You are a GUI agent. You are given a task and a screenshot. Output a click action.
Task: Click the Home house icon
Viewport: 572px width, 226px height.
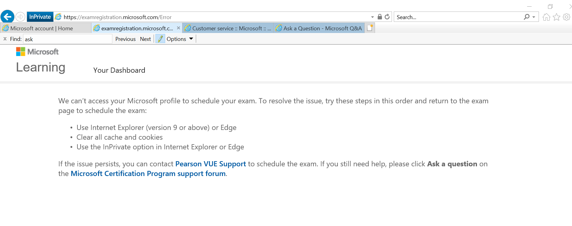(x=546, y=17)
